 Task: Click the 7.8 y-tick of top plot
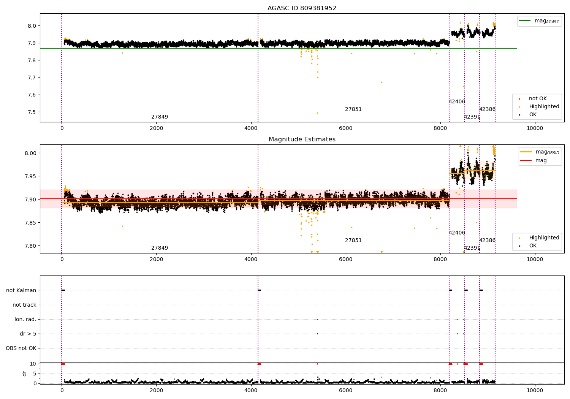32,60
